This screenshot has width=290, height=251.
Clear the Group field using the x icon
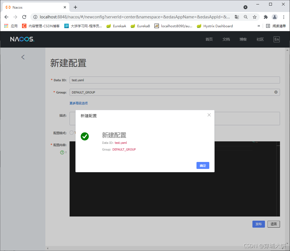[276, 92]
